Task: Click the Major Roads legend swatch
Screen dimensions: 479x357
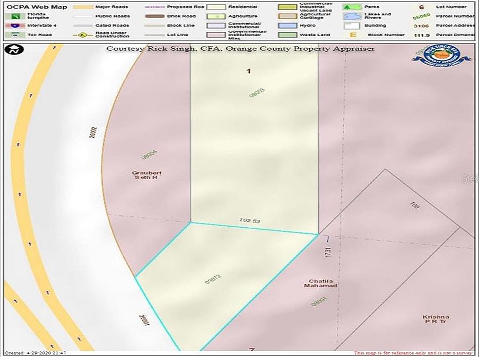Action: click(82, 7)
